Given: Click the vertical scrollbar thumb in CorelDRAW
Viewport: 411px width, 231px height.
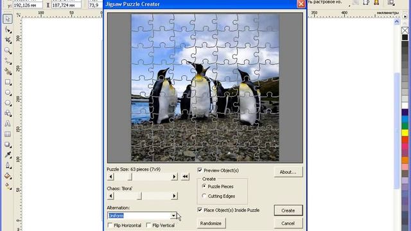Looking at the screenshot, I should (397, 130).
